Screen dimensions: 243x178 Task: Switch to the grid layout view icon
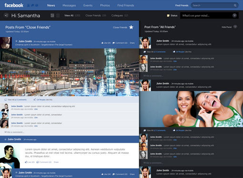(x=52, y=15)
